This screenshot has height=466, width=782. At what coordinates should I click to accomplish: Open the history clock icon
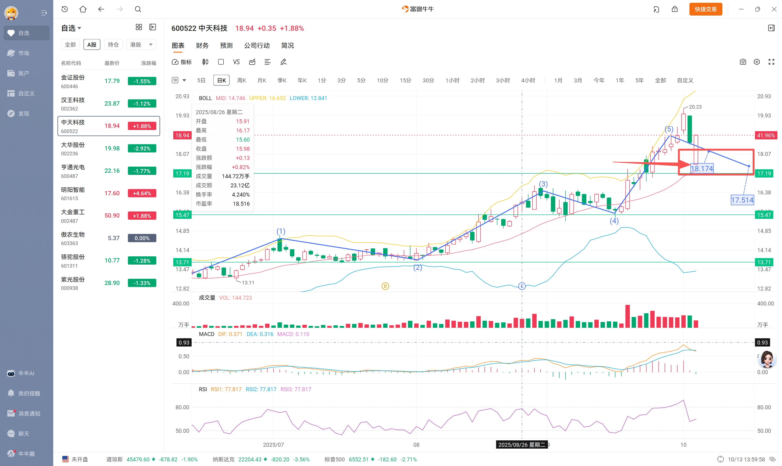65,9
